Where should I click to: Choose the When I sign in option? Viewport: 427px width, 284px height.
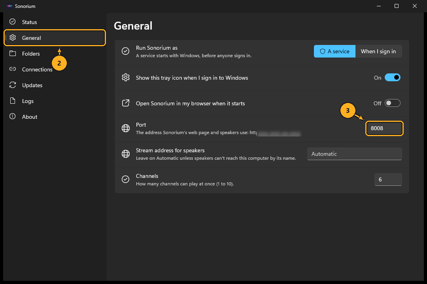(378, 51)
